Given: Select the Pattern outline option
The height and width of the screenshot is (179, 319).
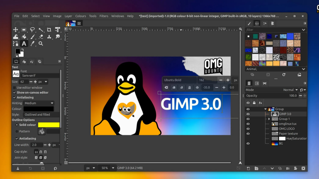Looking at the screenshot, I should pos(17,131).
